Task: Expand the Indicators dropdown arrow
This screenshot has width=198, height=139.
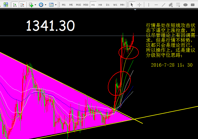Action: pyautogui.click(x=35, y=5)
